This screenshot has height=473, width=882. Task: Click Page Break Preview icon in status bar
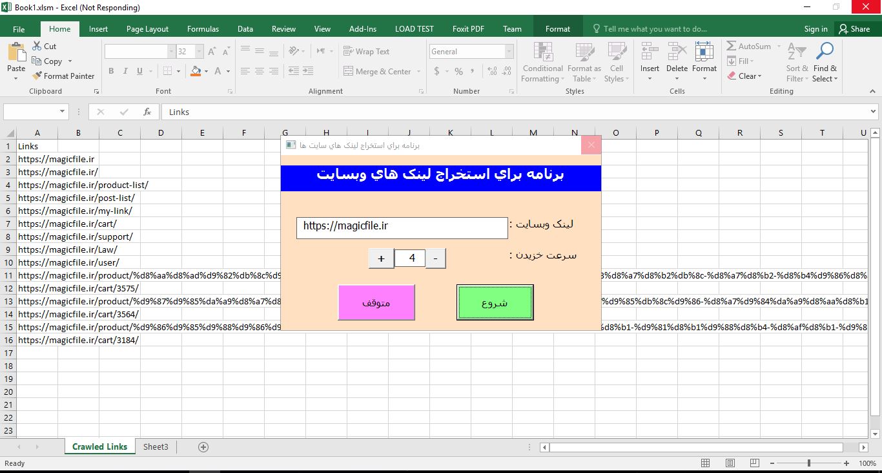[x=754, y=463]
